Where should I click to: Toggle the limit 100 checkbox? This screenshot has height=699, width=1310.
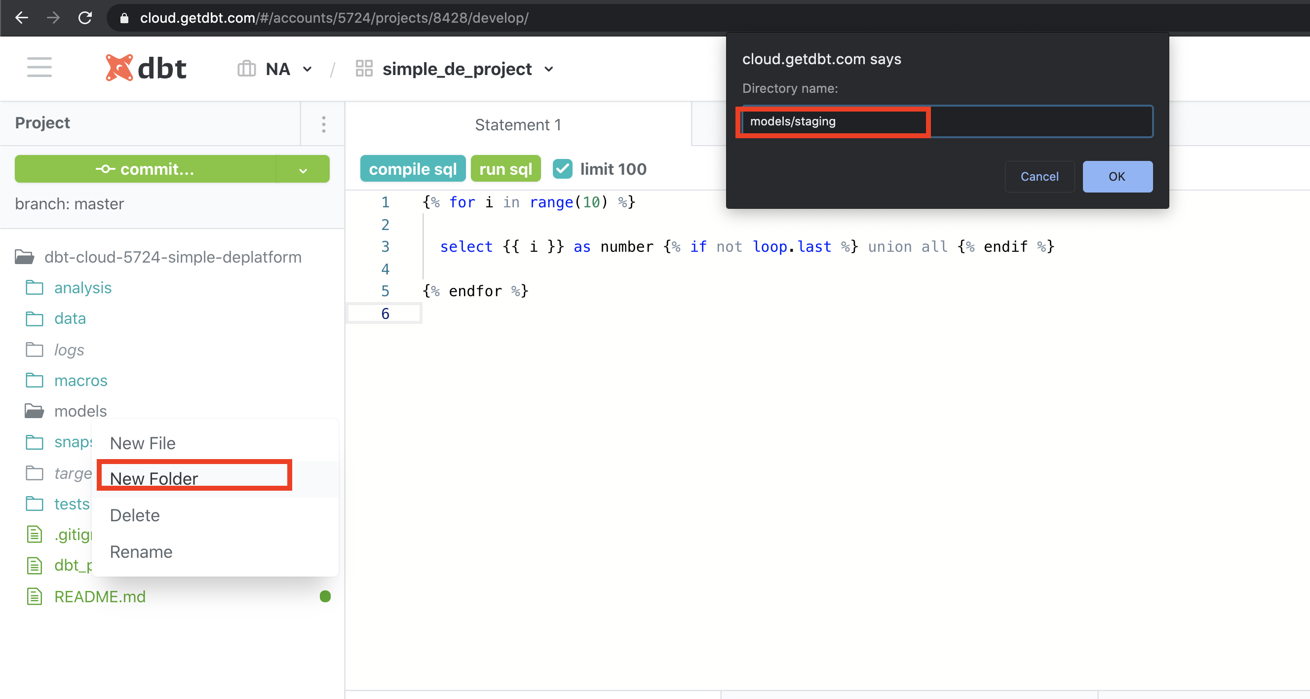562,169
